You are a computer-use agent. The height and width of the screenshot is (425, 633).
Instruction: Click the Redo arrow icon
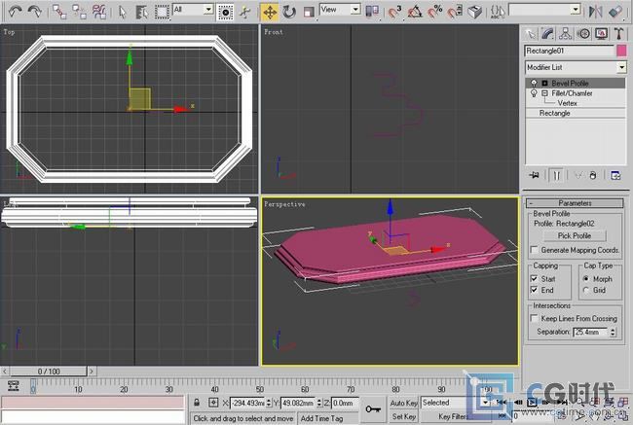pyautogui.click(x=35, y=12)
